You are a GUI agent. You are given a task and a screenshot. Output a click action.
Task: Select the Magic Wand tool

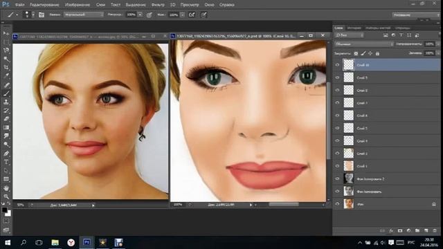click(6, 59)
